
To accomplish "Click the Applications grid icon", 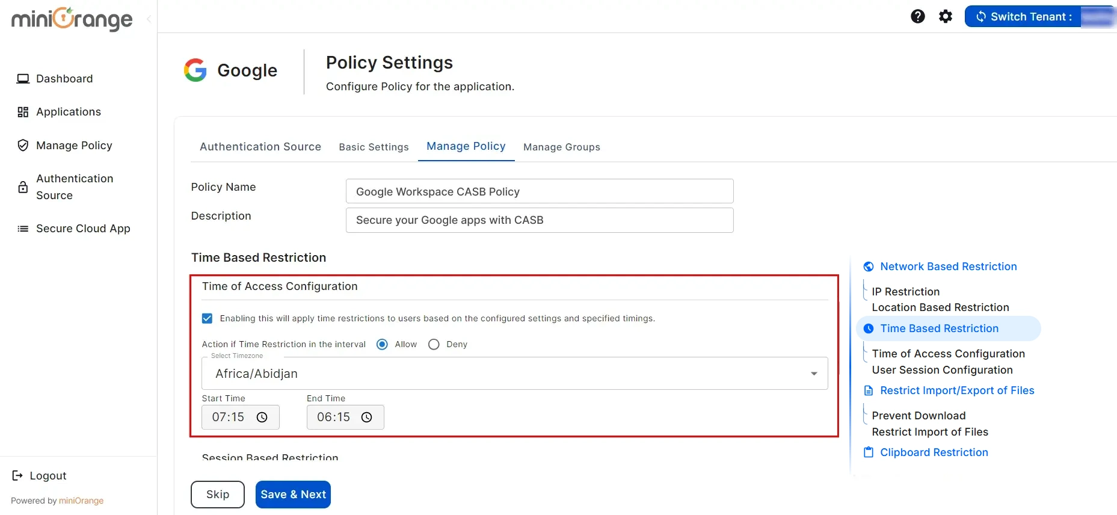I will pos(23,112).
